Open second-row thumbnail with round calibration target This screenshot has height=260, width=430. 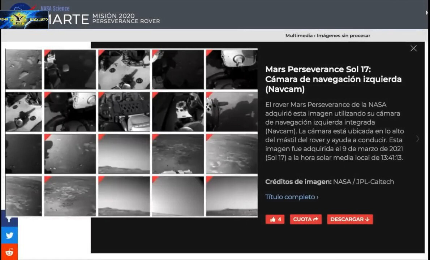coord(178,112)
